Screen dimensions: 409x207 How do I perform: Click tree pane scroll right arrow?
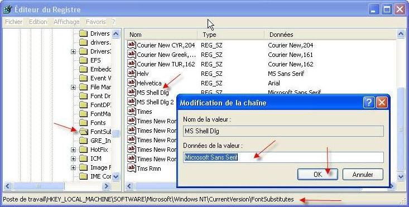click(x=106, y=186)
